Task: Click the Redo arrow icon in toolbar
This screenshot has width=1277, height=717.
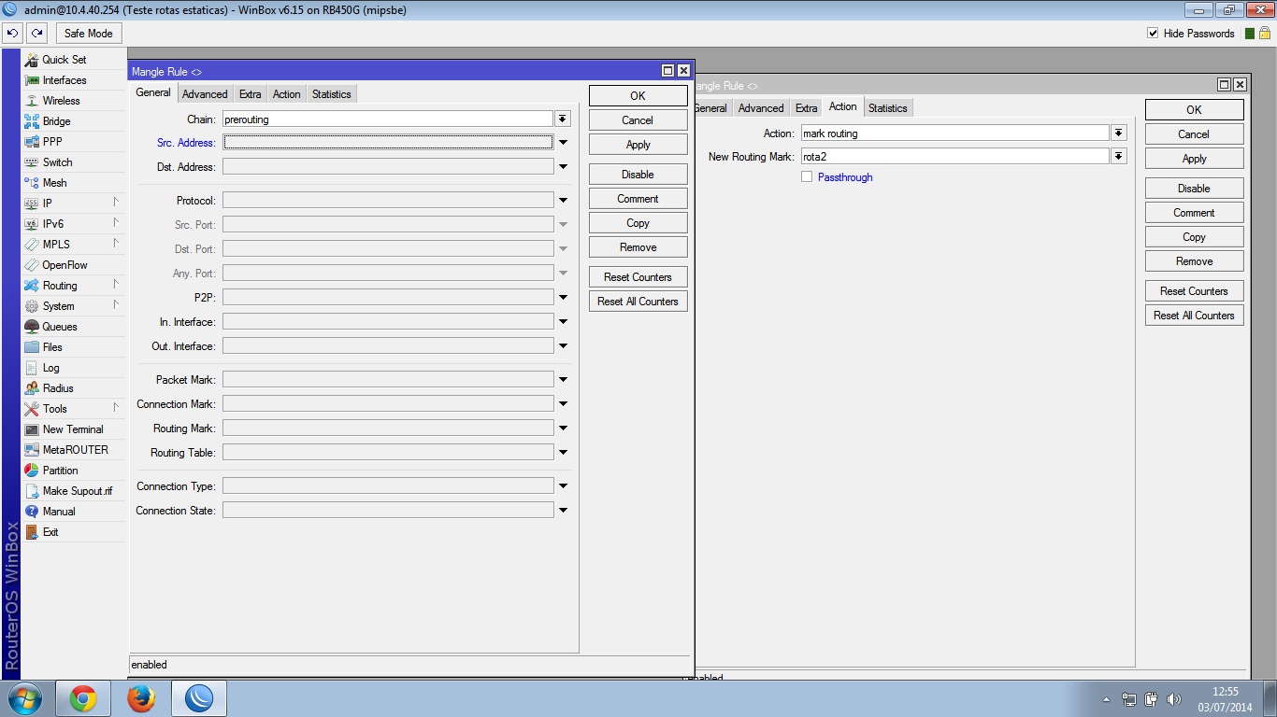Action: (36, 33)
